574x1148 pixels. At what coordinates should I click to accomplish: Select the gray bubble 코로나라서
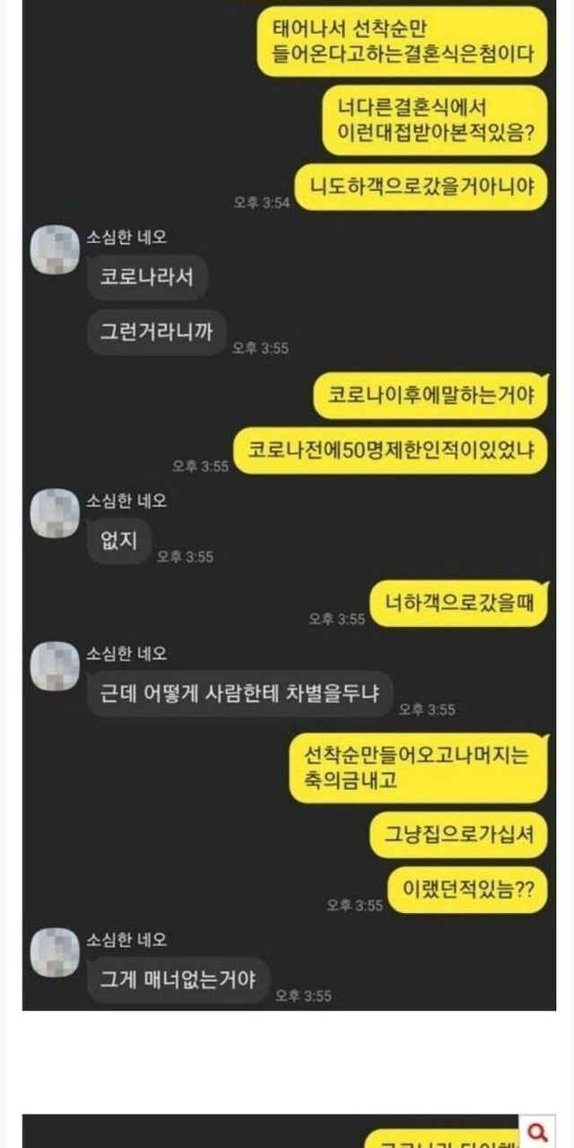tap(147, 277)
